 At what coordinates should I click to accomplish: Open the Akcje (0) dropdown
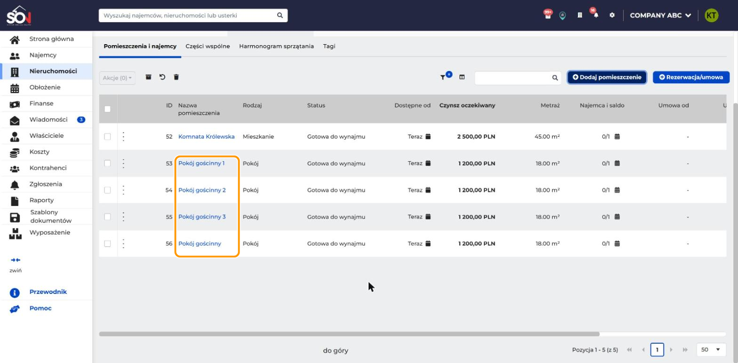coord(117,78)
